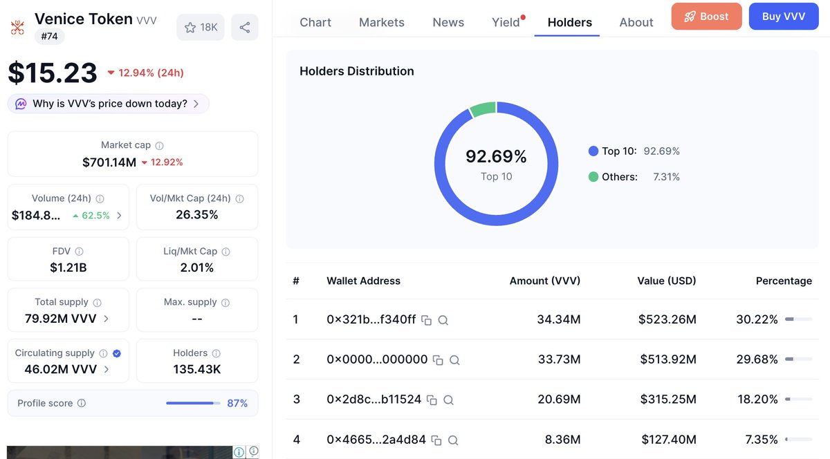Switch to the News tab
Image resolution: width=830 pixels, height=459 pixels.
coord(448,22)
